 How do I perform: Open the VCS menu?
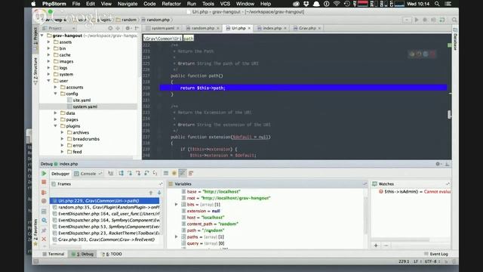pos(225,4)
